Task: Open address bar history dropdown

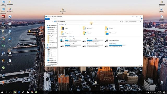Action: [x=121, y=21]
